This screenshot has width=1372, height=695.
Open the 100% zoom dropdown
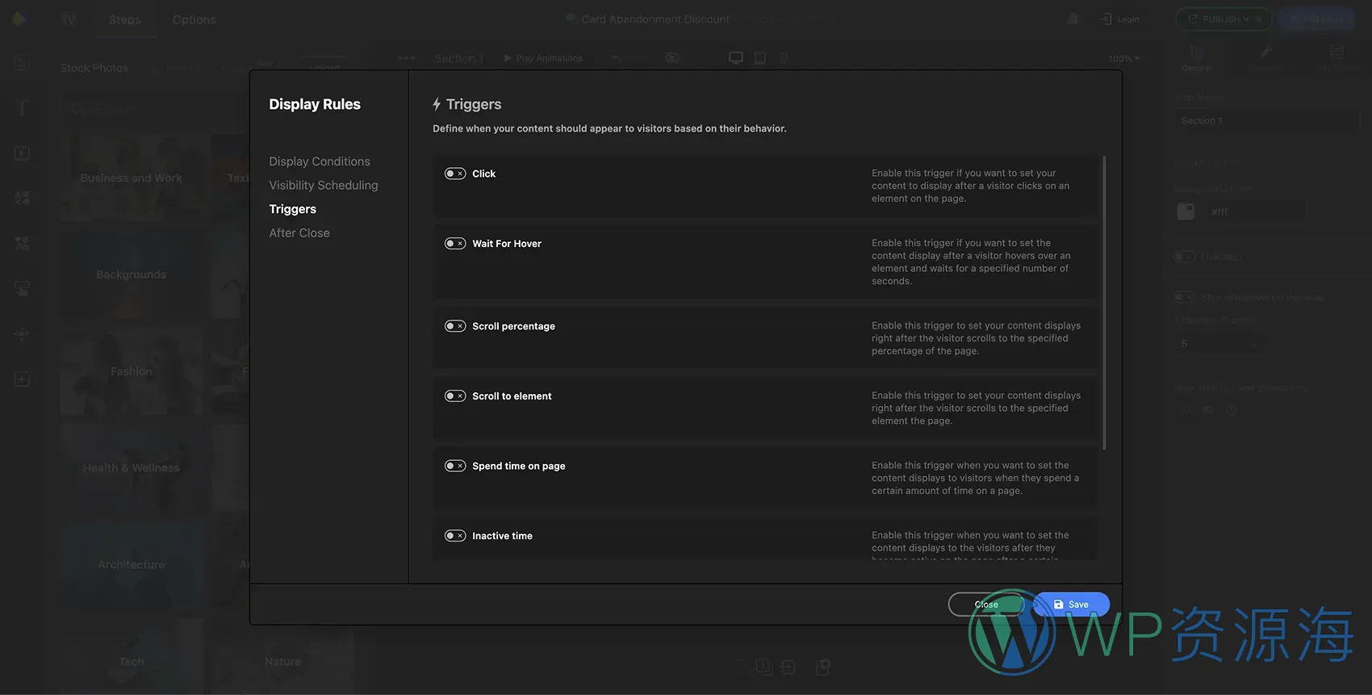point(1123,59)
